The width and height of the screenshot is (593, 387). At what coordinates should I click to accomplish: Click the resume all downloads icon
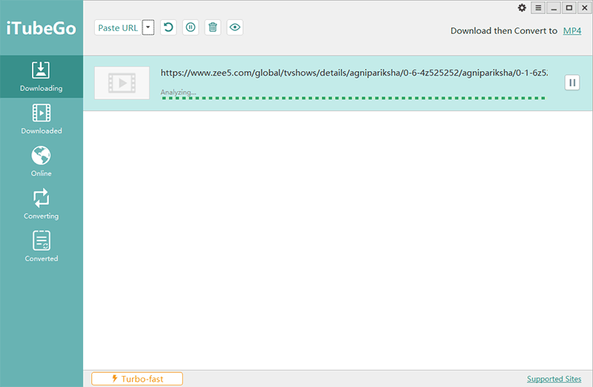tap(168, 27)
